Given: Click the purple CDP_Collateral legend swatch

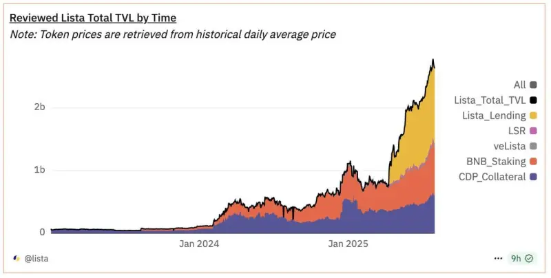Looking at the screenshot, I should [x=532, y=177].
